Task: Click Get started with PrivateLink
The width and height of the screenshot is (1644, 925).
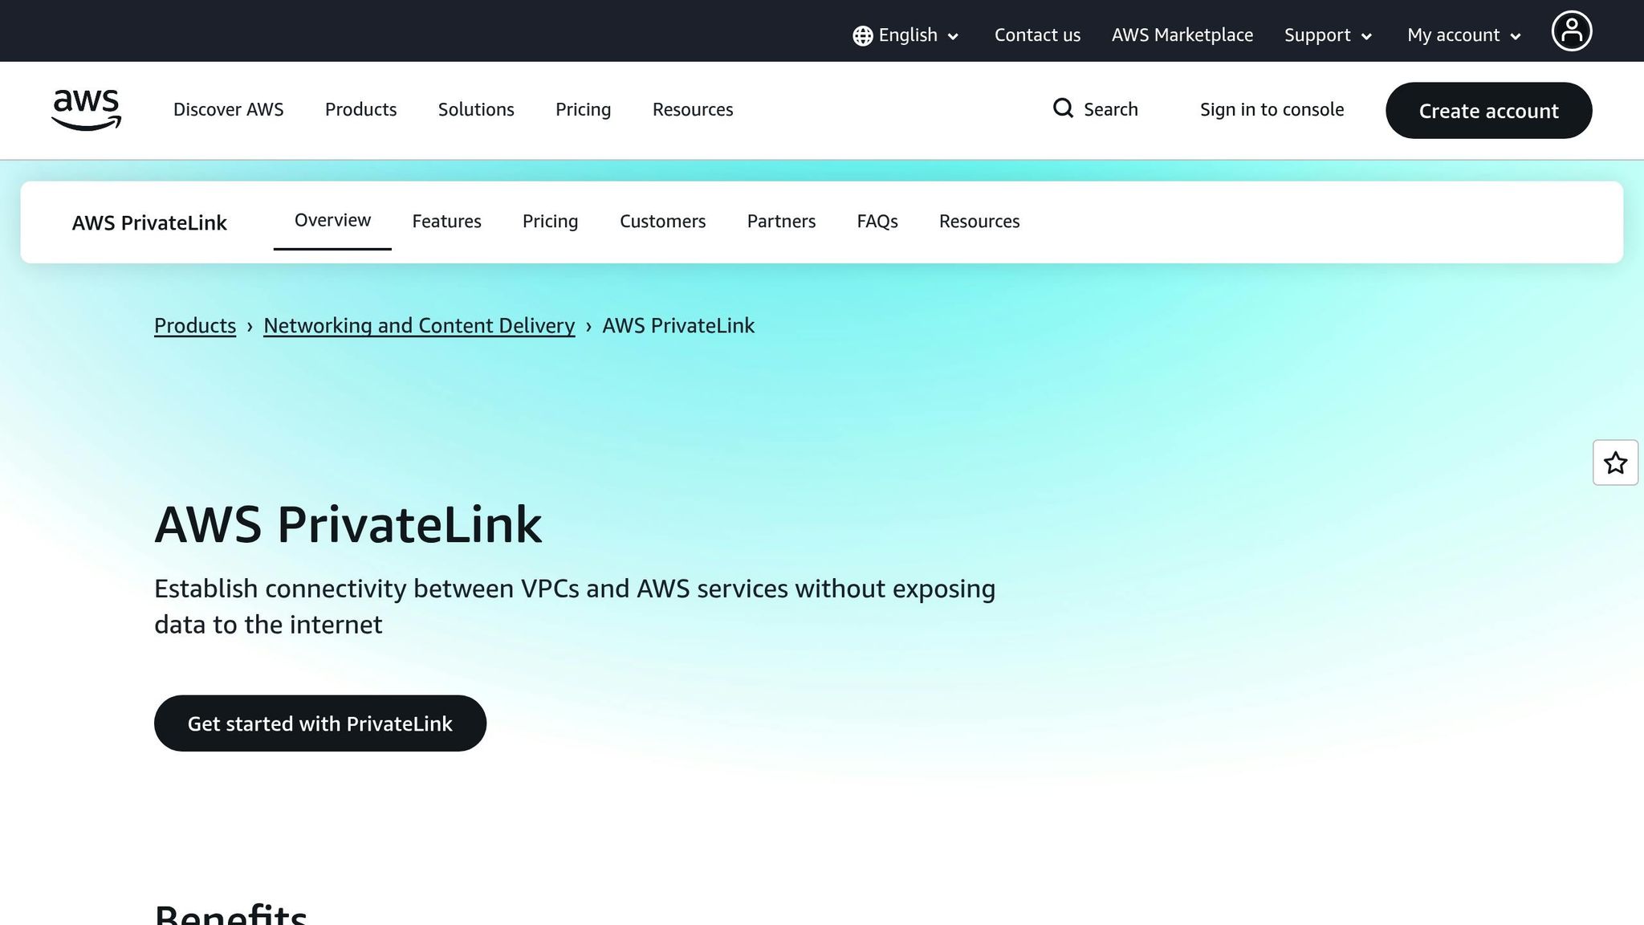Action: [319, 723]
